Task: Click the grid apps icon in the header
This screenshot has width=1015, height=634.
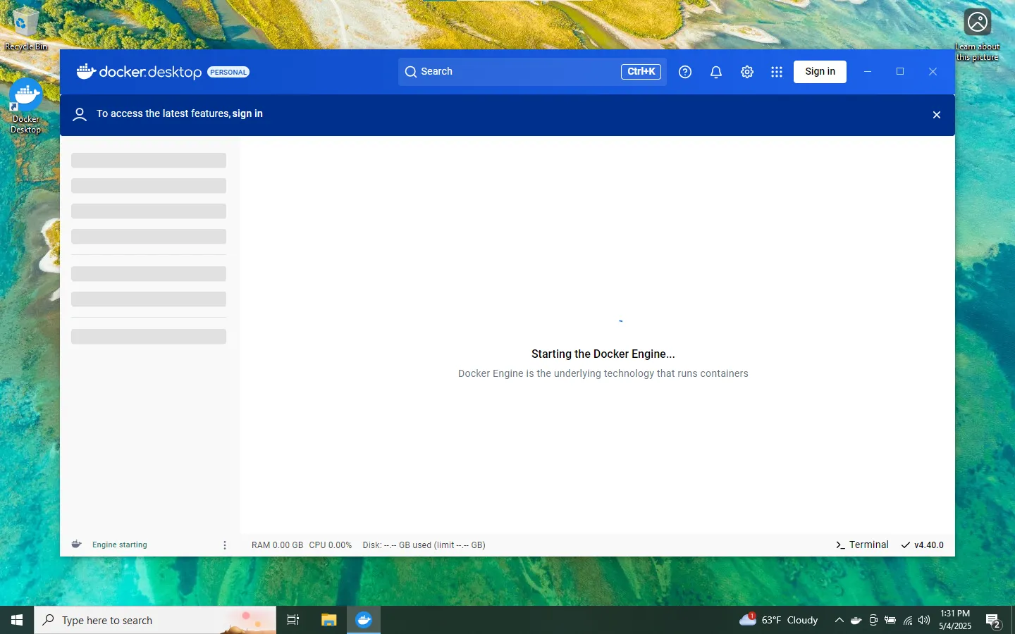Action: [x=777, y=71]
